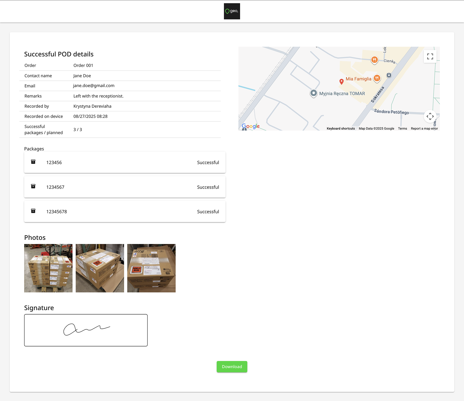The width and height of the screenshot is (464, 401).
Task: Open third photo with packing list label
Action: pos(151,268)
